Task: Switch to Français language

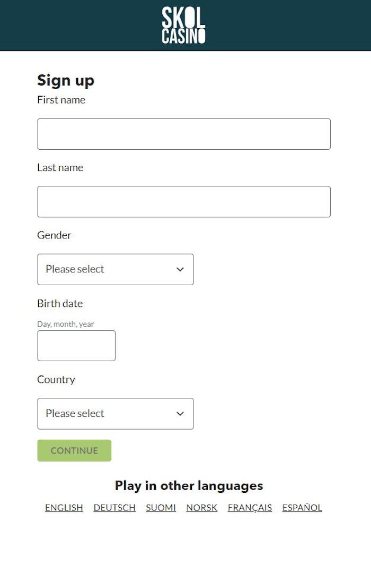Action: tap(250, 508)
